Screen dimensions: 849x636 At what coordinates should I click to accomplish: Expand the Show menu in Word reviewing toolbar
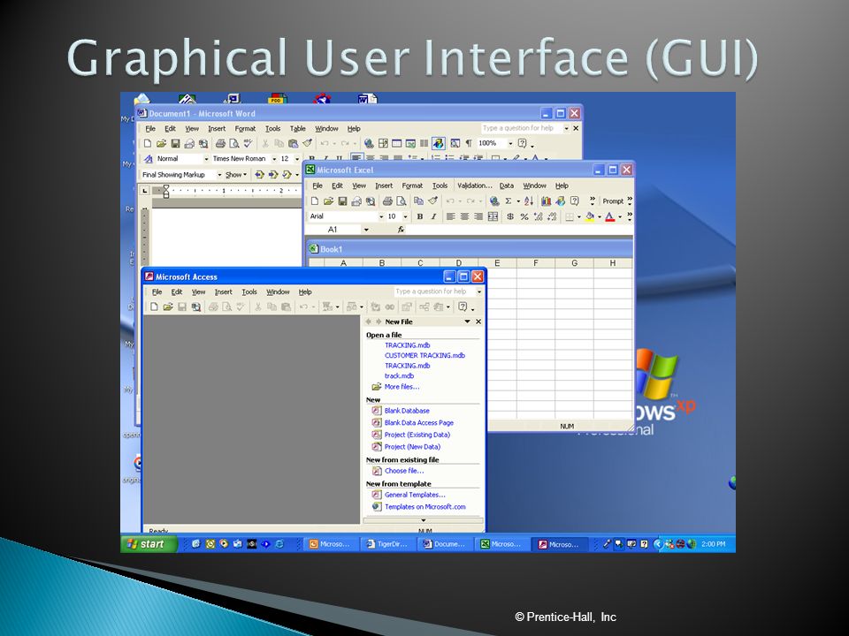click(x=236, y=175)
